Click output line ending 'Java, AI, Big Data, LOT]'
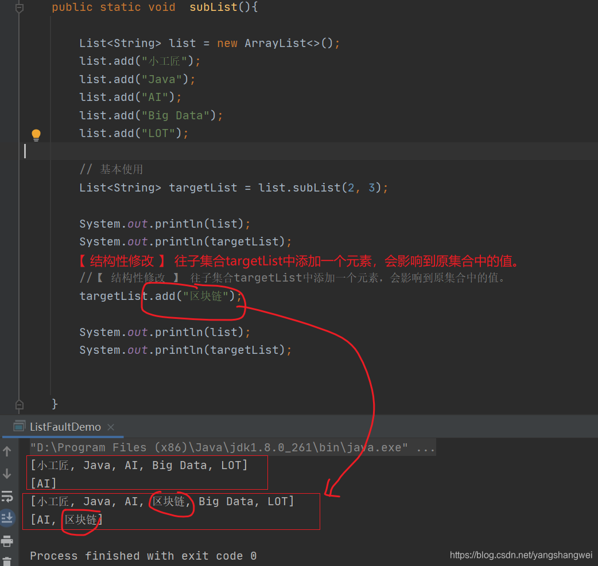 [x=139, y=465]
